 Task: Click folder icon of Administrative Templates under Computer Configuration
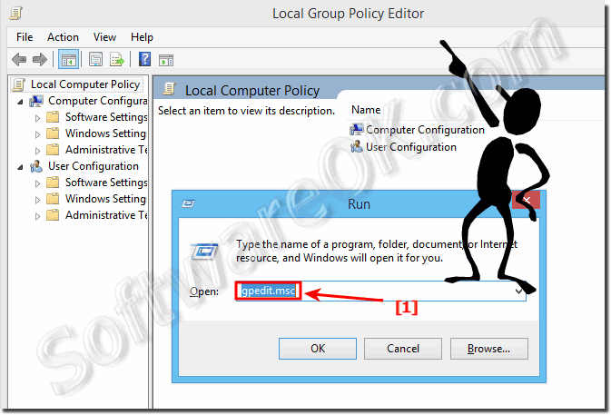[53, 150]
